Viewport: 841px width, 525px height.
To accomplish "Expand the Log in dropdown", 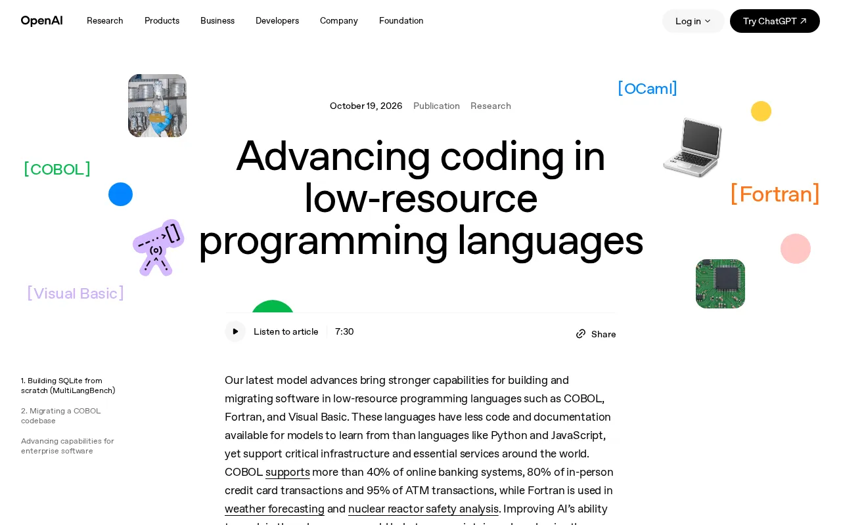I will (x=693, y=21).
